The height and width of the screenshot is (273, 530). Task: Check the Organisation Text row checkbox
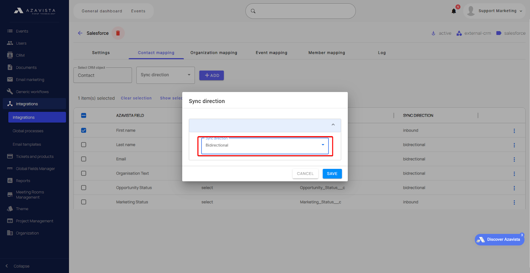[x=84, y=173]
